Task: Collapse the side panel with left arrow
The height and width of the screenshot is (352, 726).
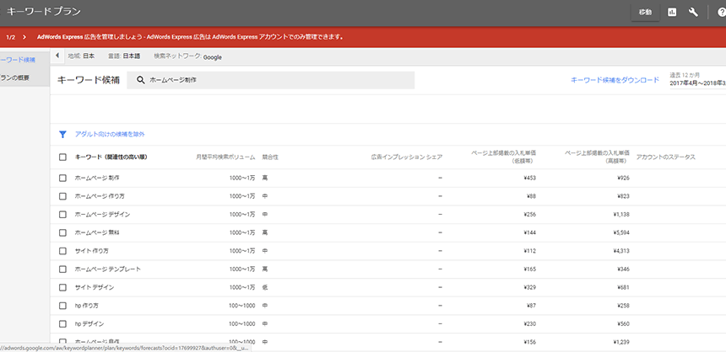Action: tap(57, 56)
